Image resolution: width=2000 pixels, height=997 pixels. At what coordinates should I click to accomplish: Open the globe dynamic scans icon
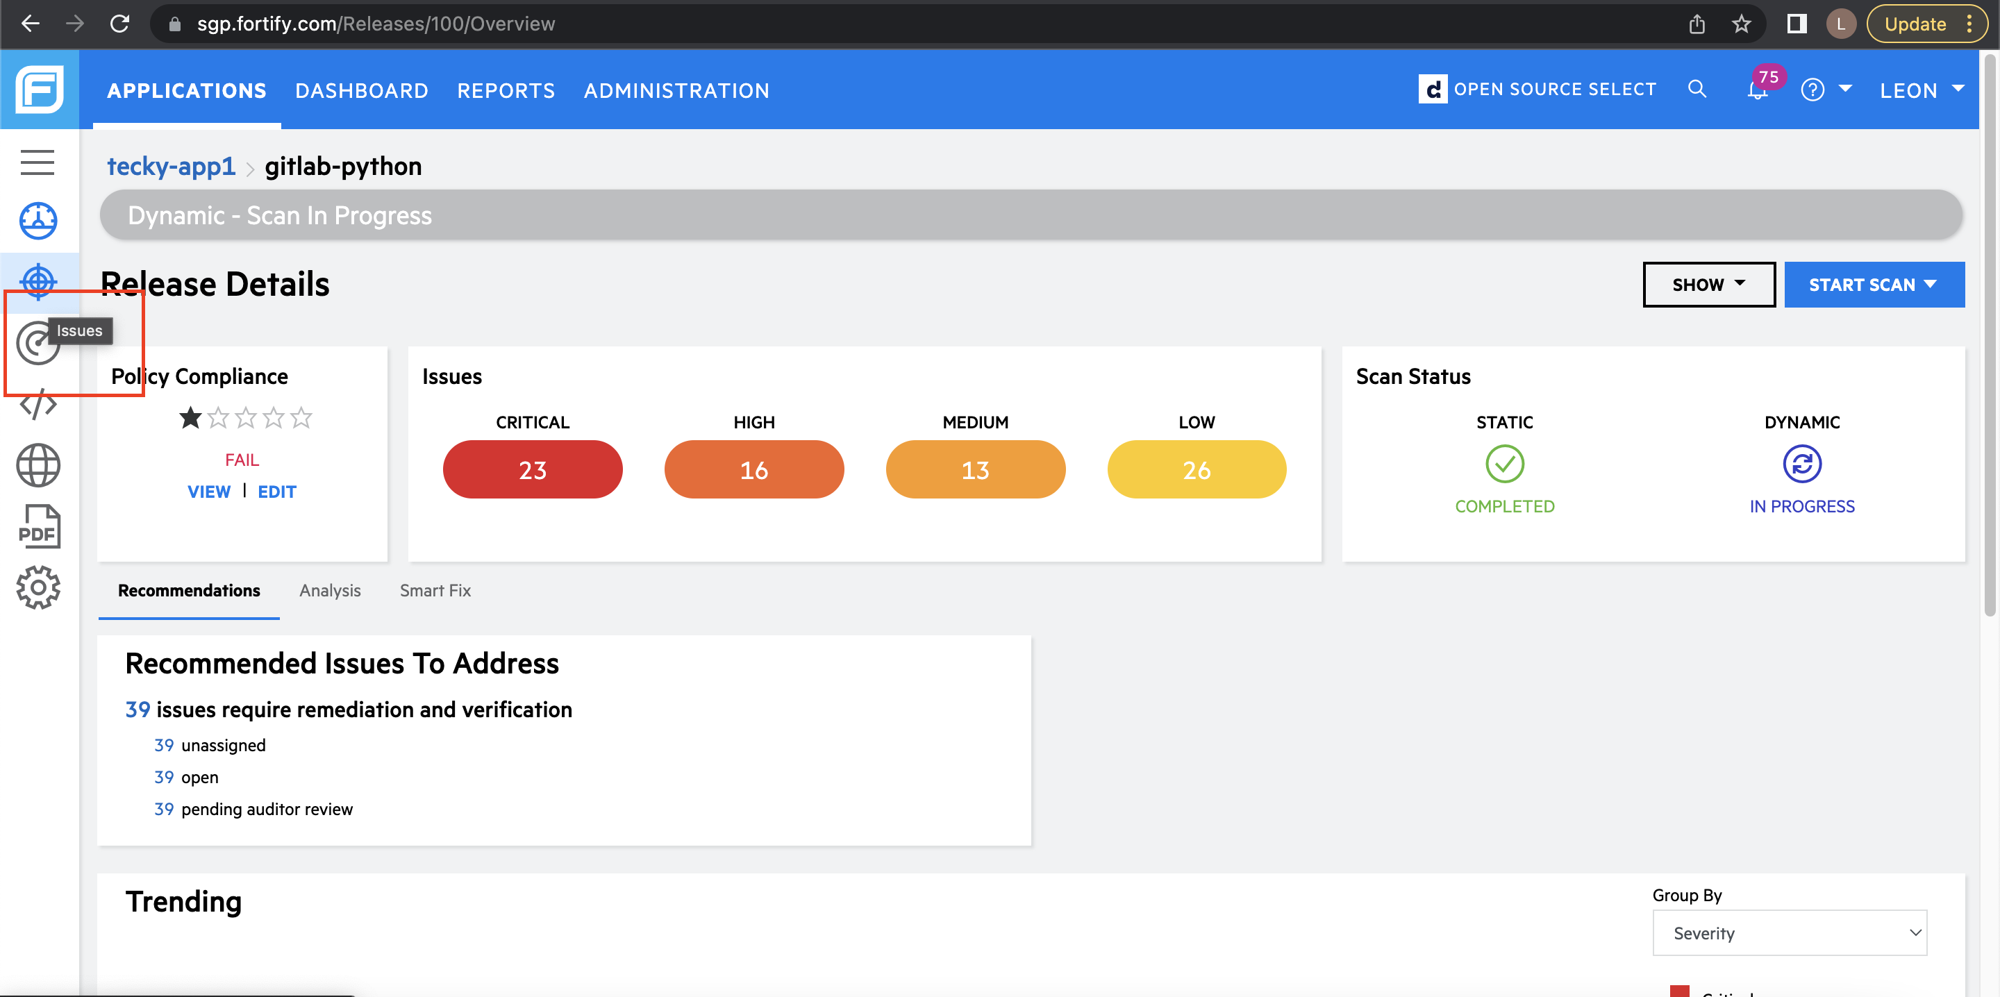tap(37, 465)
